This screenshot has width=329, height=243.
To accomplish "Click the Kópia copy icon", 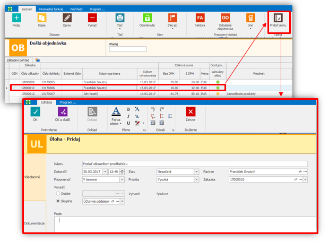I will (x=42, y=18).
